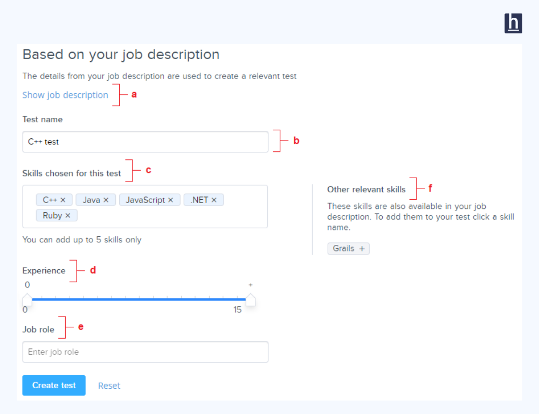Remove the C++ skill tag
The width and height of the screenshot is (539, 414).
[63, 200]
